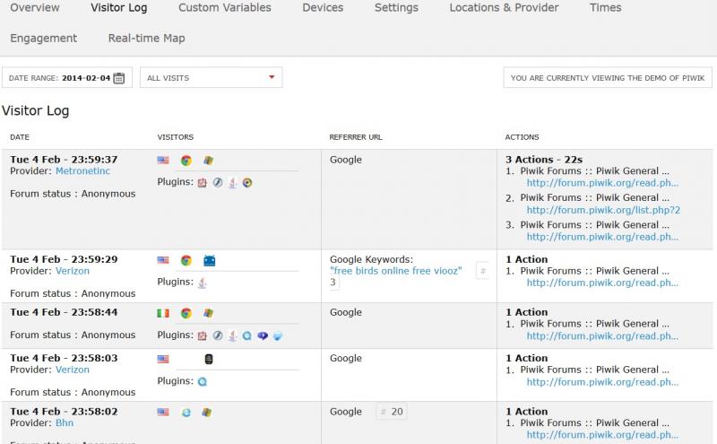
Task: Click the PDF plugin icon in 23:58:44 row
Action: pyautogui.click(x=203, y=335)
